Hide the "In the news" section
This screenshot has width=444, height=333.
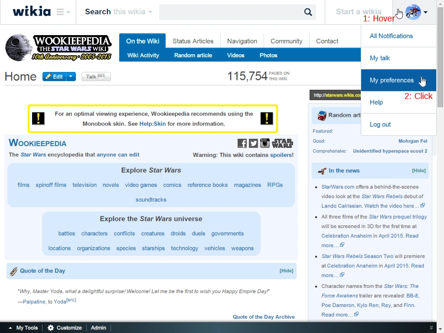click(418, 170)
